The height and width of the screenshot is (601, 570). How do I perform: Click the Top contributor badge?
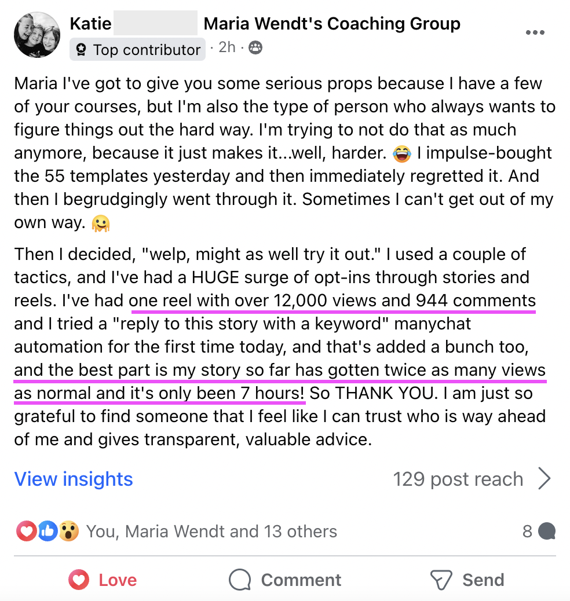tap(138, 50)
